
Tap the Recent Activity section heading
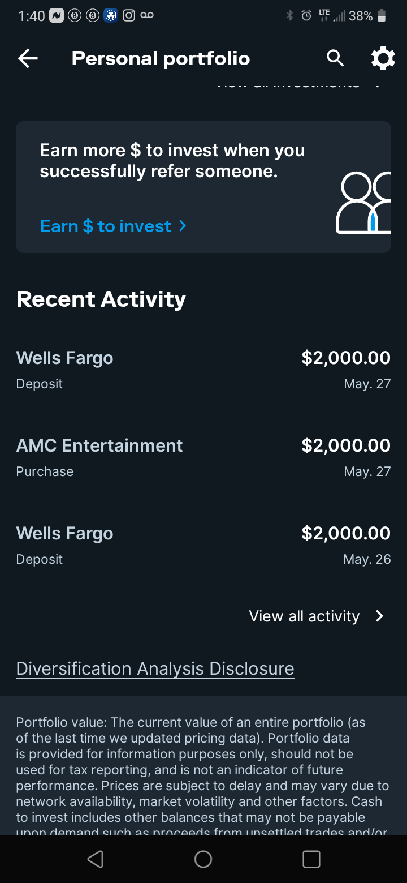point(101,299)
